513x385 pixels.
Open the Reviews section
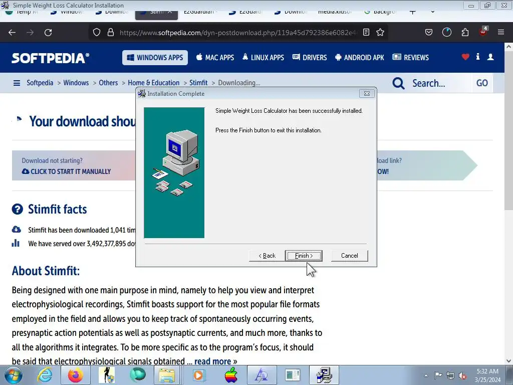(x=411, y=58)
